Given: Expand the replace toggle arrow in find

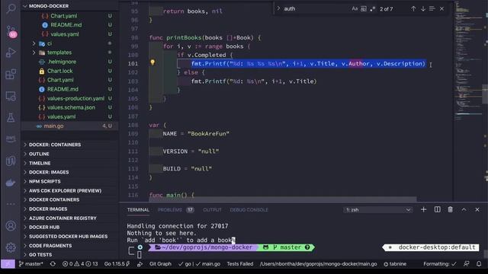Looking at the screenshot, I should [x=278, y=8].
